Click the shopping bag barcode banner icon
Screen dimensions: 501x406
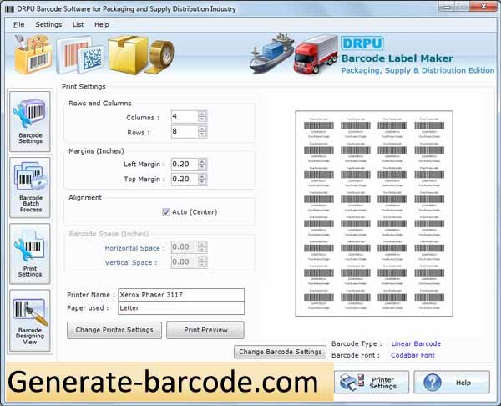32,54
